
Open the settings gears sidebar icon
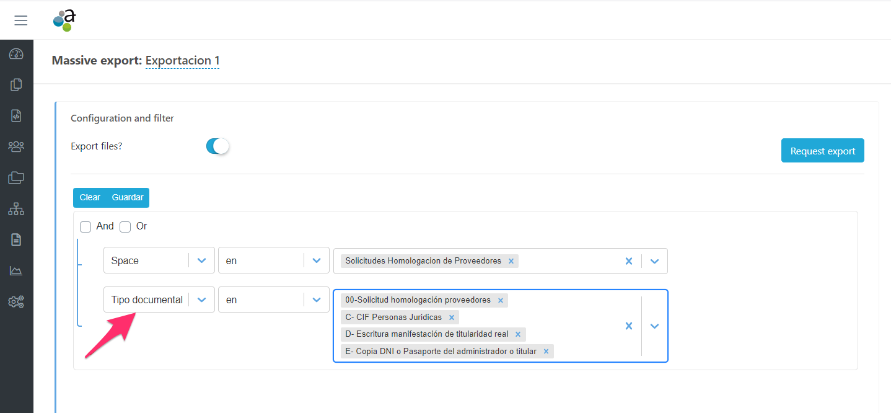coord(16,302)
